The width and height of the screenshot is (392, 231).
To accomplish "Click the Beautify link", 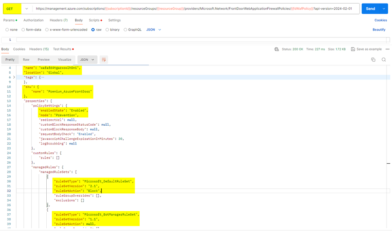I will coord(379,30).
